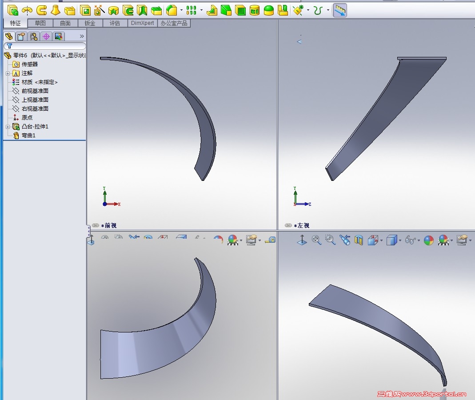Expand more panel tabs chevron
The width and height of the screenshot is (475, 400).
tap(82, 36)
